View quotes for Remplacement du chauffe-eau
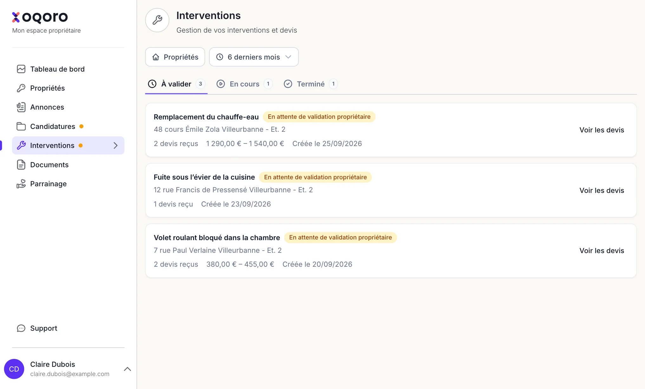This screenshot has width=645, height=389. (x=602, y=130)
